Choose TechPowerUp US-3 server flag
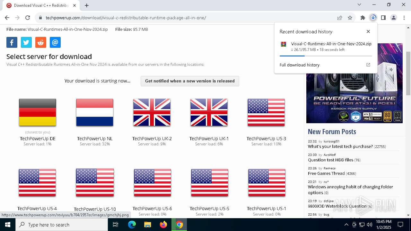411x231 pixels. pyautogui.click(x=266, y=112)
